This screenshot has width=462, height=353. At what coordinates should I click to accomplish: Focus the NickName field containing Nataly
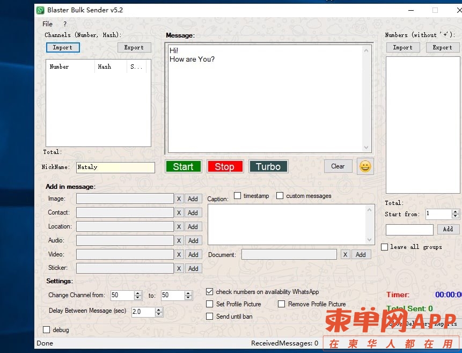115,167
